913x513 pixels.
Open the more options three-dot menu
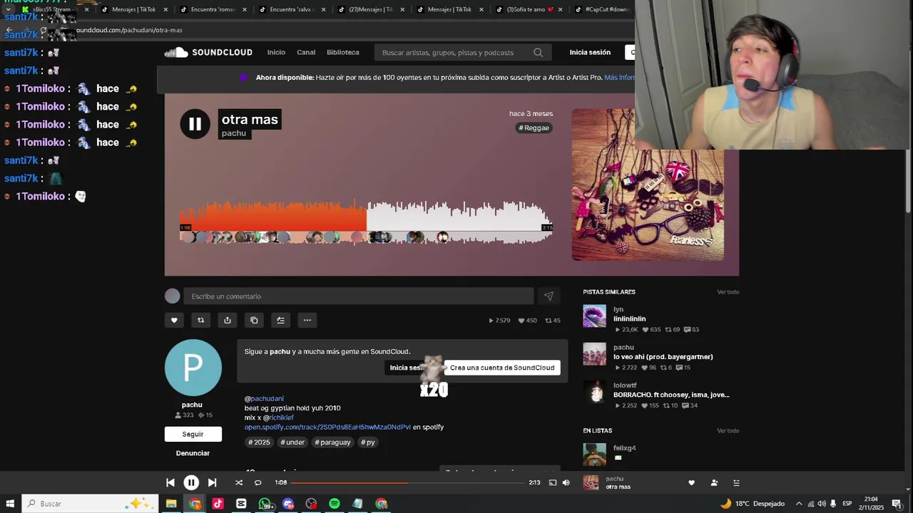tap(307, 320)
